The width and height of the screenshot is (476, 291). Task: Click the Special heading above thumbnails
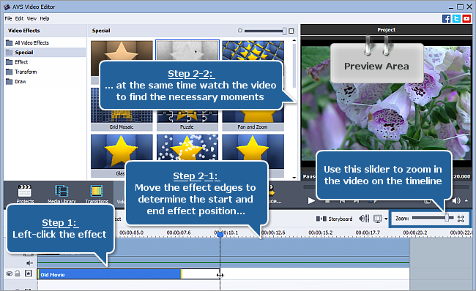coord(101,31)
